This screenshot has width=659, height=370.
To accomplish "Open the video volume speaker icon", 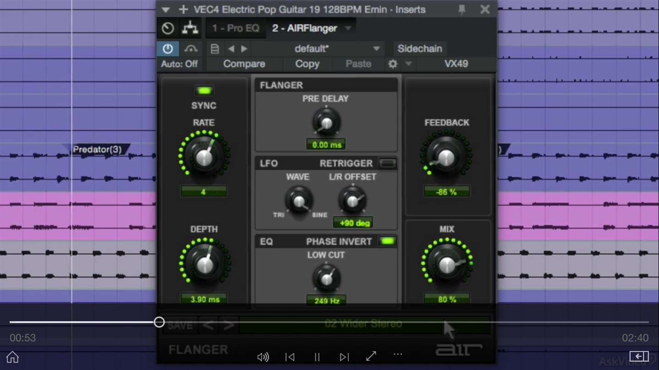I will (263, 357).
